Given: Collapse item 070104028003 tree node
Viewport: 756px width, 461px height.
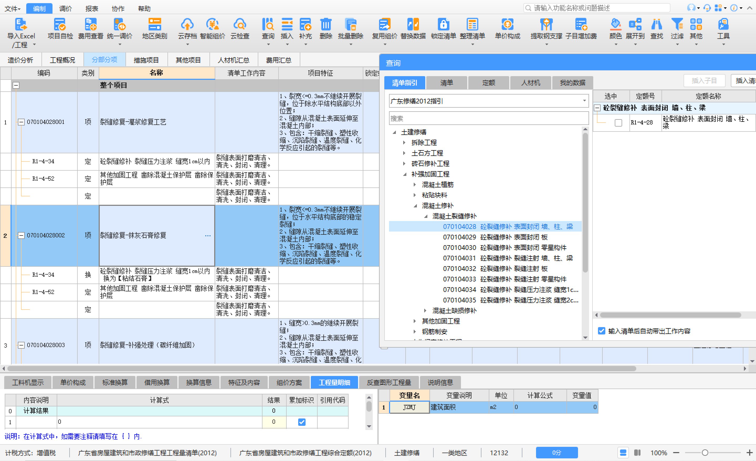Looking at the screenshot, I should coord(21,345).
